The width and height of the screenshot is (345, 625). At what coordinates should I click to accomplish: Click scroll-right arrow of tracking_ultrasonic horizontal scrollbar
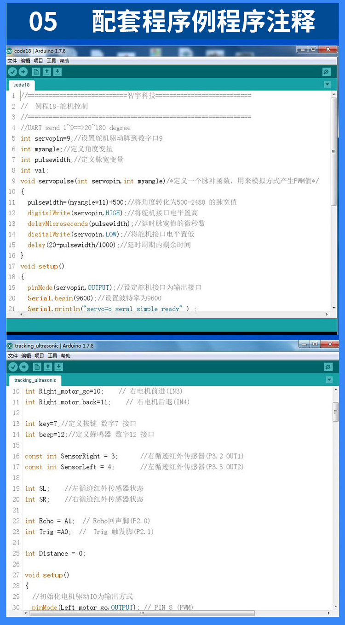329,613
